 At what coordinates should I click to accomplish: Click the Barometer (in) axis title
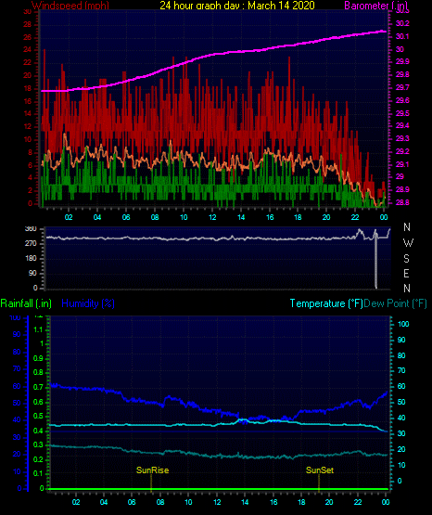coord(375,5)
